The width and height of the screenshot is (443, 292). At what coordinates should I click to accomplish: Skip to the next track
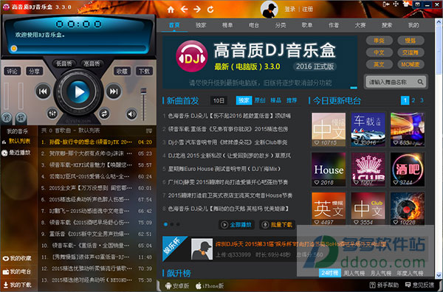[114, 91]
